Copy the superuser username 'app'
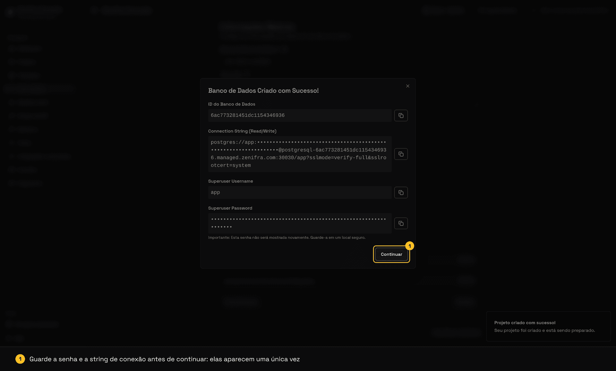 coord(401,193)
